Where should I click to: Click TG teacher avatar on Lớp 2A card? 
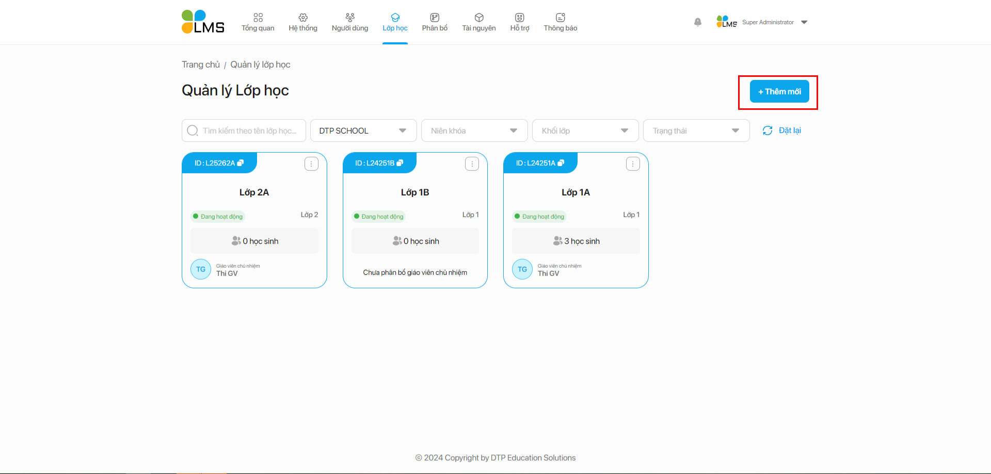tap(201, 269)
